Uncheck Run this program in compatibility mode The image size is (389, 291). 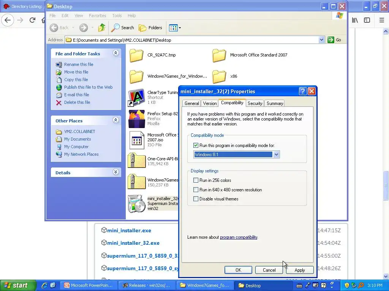point(196,145)
